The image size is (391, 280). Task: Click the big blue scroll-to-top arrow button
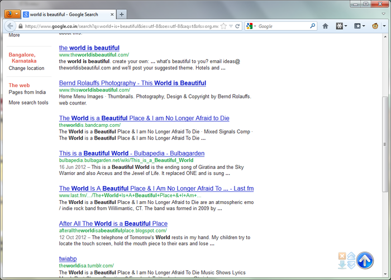click(365, 260)
